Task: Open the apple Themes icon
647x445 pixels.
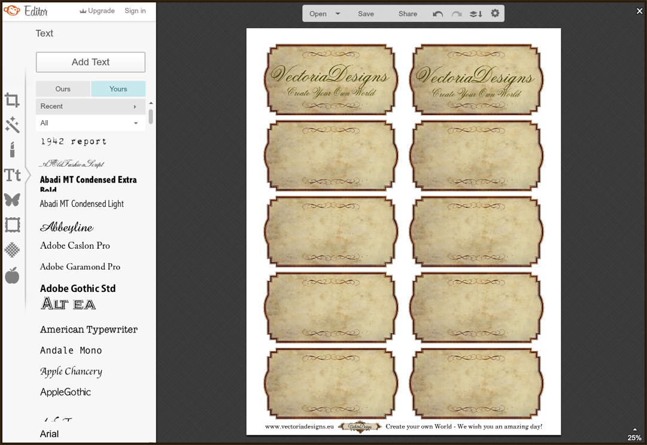Action: tap(12, 275)
